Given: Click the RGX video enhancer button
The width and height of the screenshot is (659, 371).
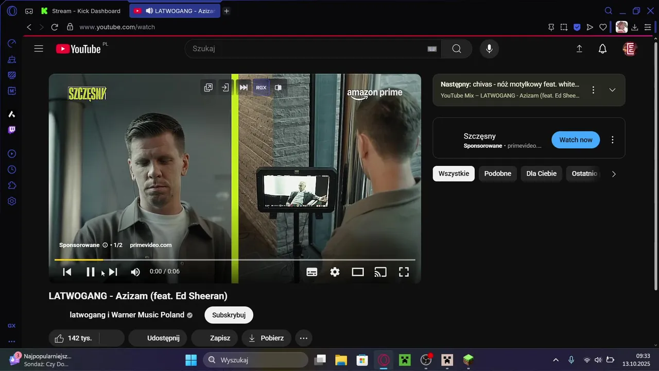Looking at the screenshot, I should pyautogui.click(x=261, y=88).
